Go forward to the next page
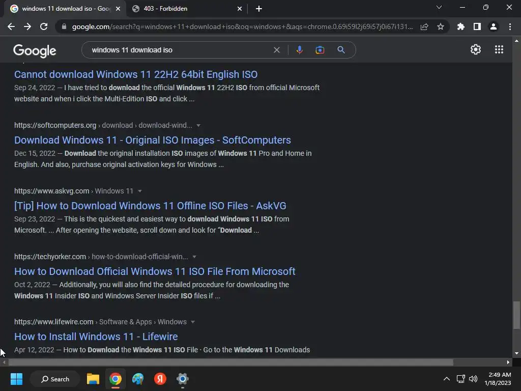This screenshot has width=521, height=391. click(x=27, y=26)
